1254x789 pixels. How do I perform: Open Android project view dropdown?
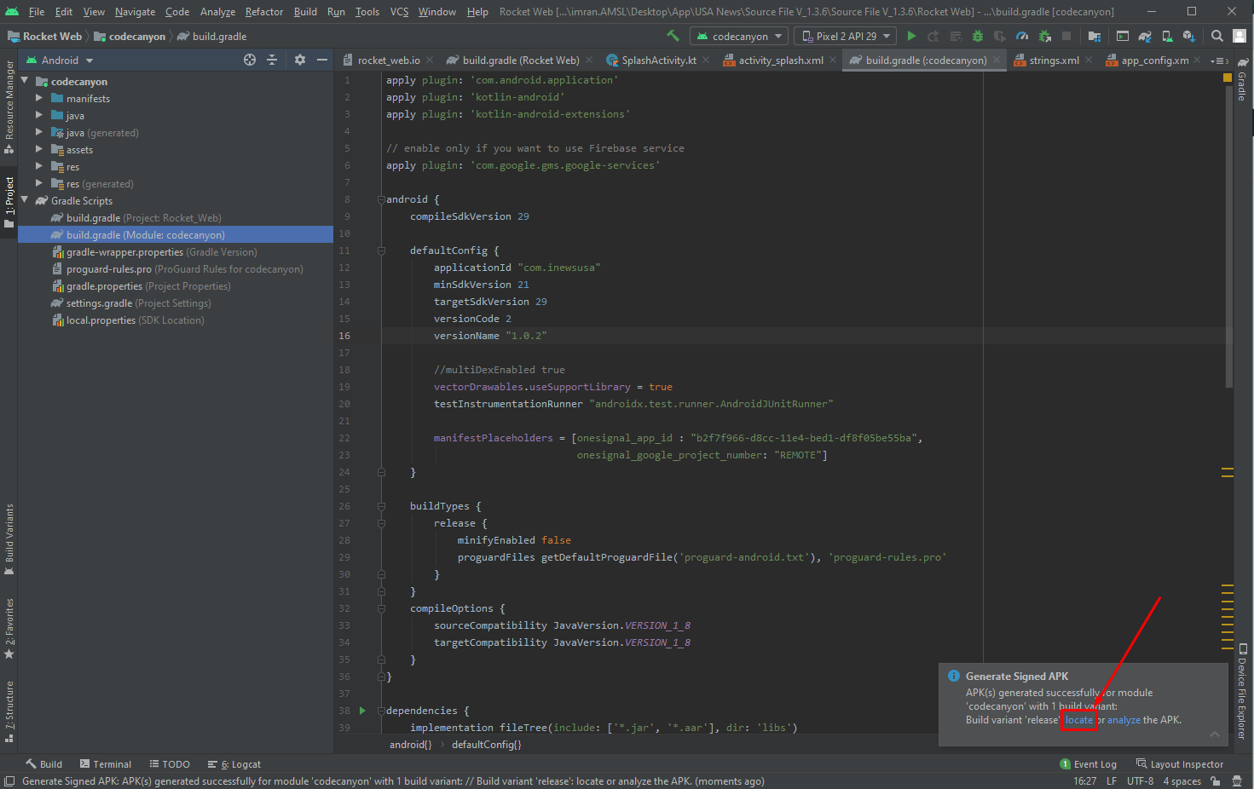[x=60, y=60]
